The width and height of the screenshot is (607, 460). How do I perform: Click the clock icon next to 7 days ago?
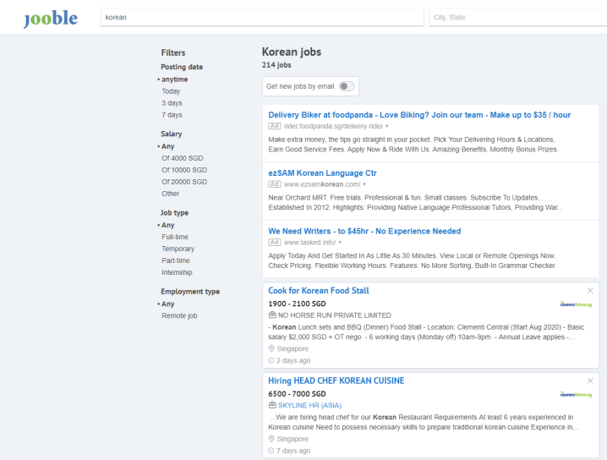click(x=271, y=451)
